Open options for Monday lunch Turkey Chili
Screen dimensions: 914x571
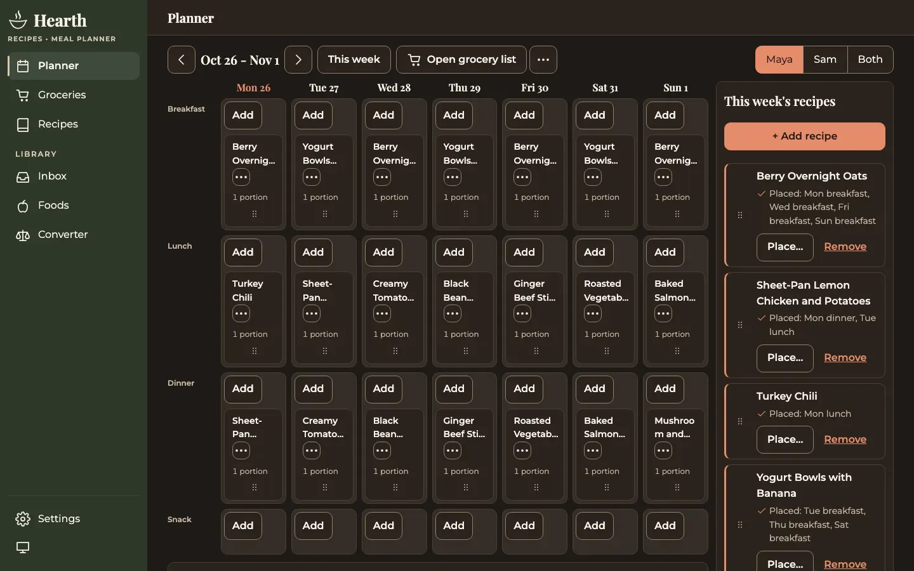(241, 313)
